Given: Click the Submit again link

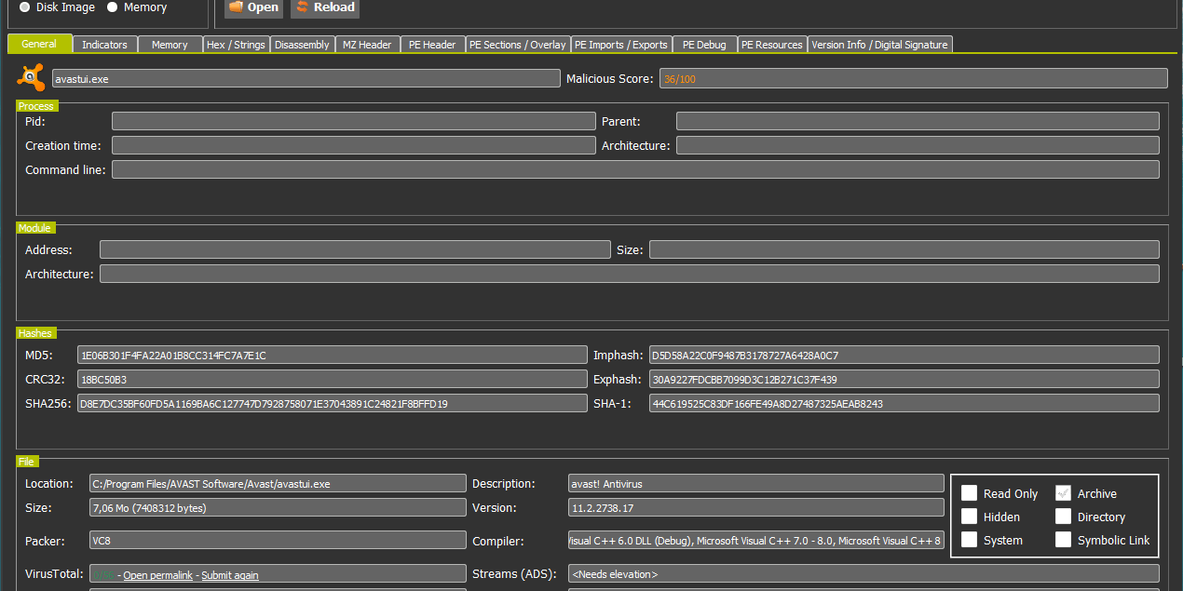Looking at the screenshot, I should click(x=230, y=575).
